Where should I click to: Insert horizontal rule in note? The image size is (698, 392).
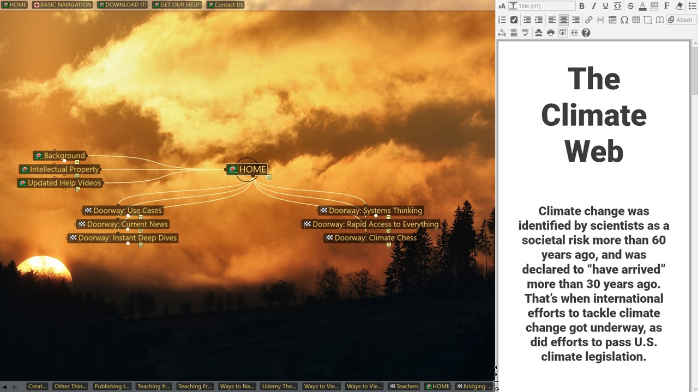pyautogui.click(x=600, y=20)
